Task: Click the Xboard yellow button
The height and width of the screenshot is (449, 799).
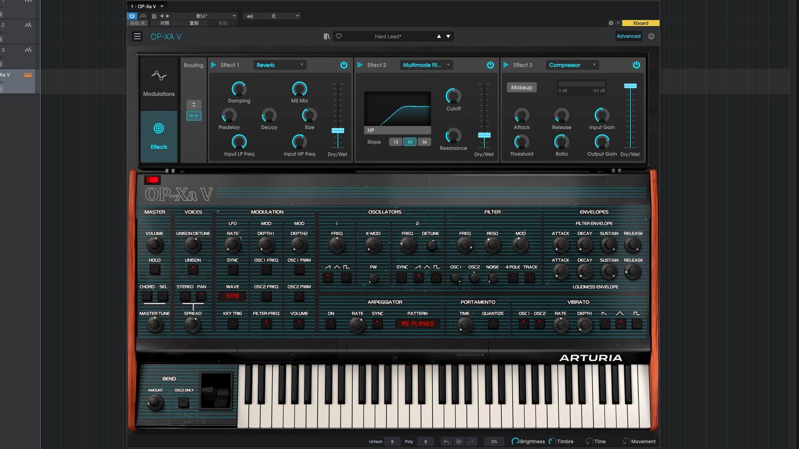Action: pos(640,23)
